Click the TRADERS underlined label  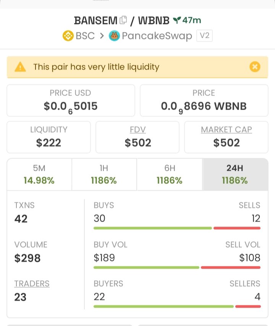(x=32, y=284)
